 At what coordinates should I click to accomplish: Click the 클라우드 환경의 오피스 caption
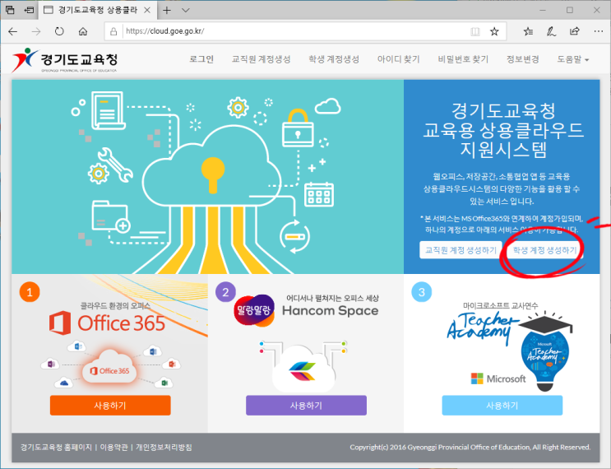point(115,305)
